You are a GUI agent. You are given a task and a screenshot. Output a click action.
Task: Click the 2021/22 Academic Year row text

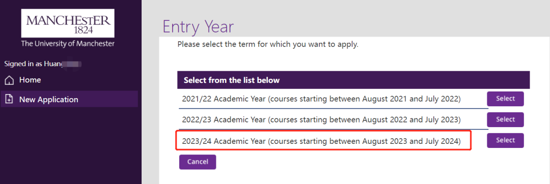tap(321, 99)
